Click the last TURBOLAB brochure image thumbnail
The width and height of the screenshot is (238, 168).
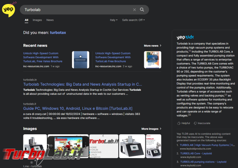click(154, 146)
